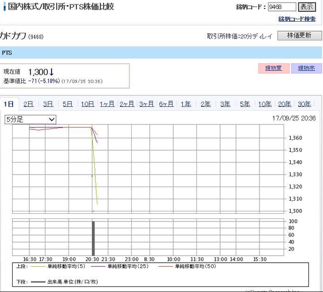Open the 銘柄コード検索 link
Viewport: 323px width, 292px height.
pos(297,19)
